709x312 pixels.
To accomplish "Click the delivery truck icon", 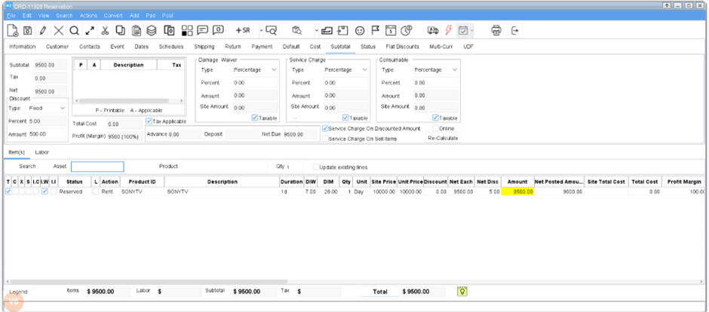I will pyautogui.click(x=432, y=31).
